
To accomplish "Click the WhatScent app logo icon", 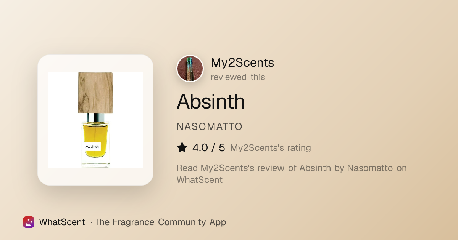I will 29,222.
